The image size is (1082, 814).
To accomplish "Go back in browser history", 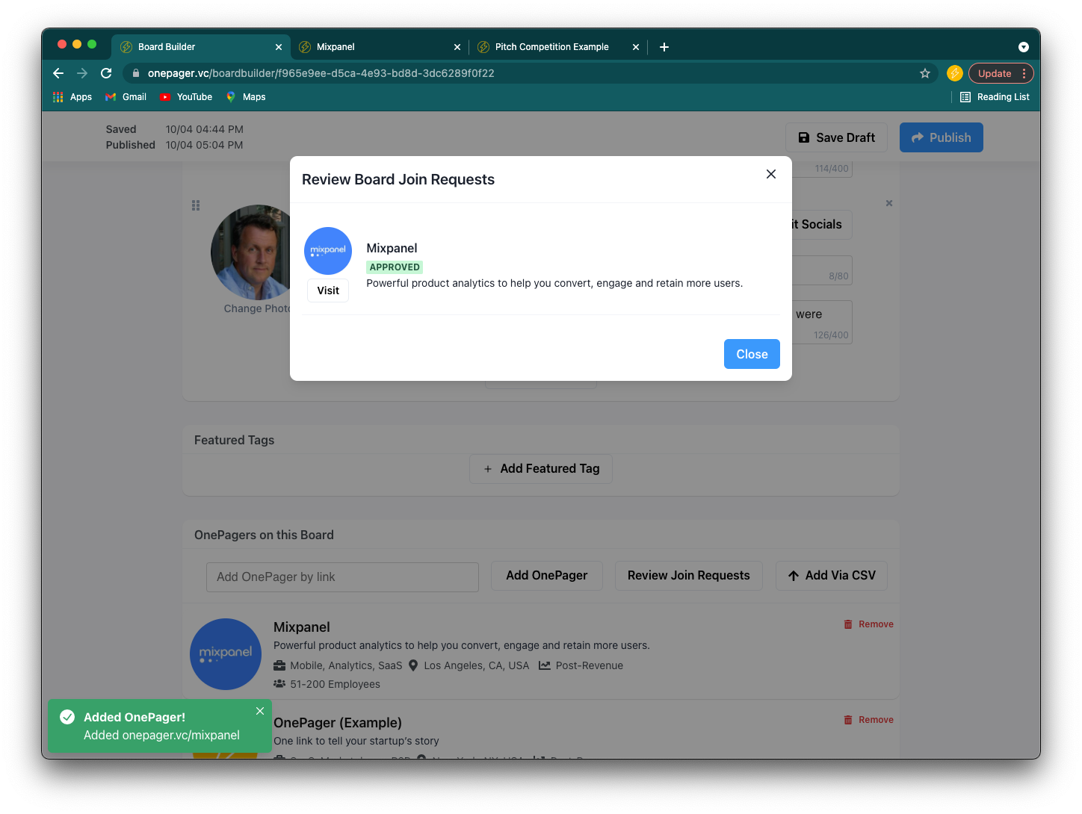I will tap(58, 73).
